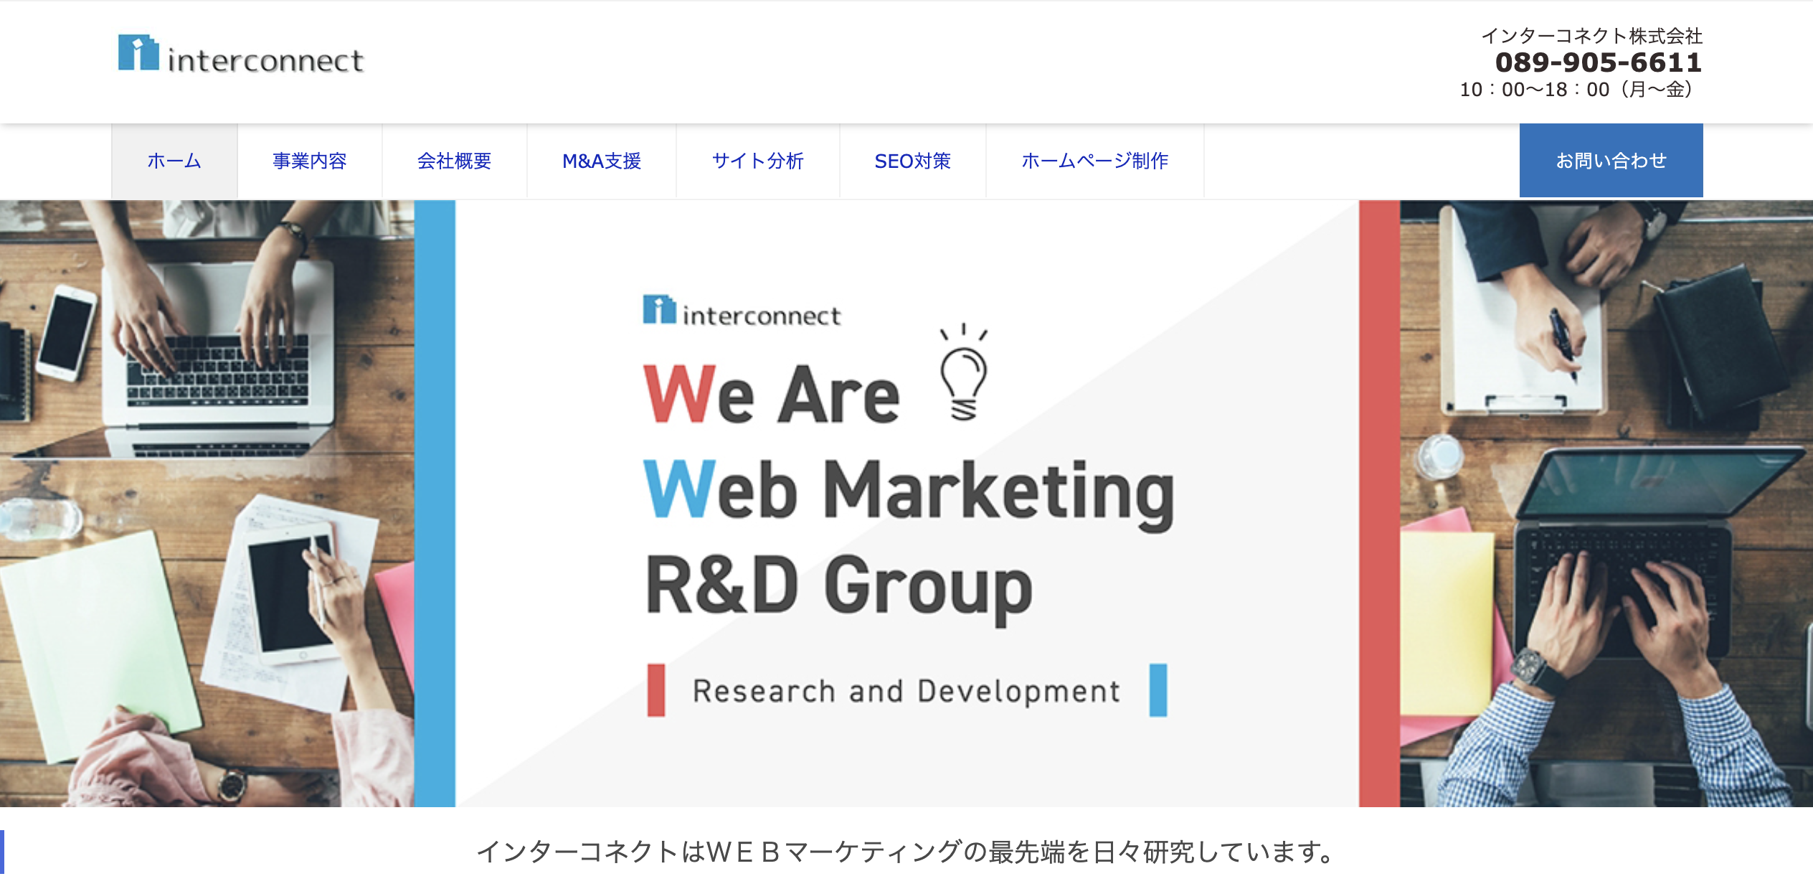1813x894 pixels.
Task: Click Web Marketing text in banner
Action: click(x=909, y=491)
